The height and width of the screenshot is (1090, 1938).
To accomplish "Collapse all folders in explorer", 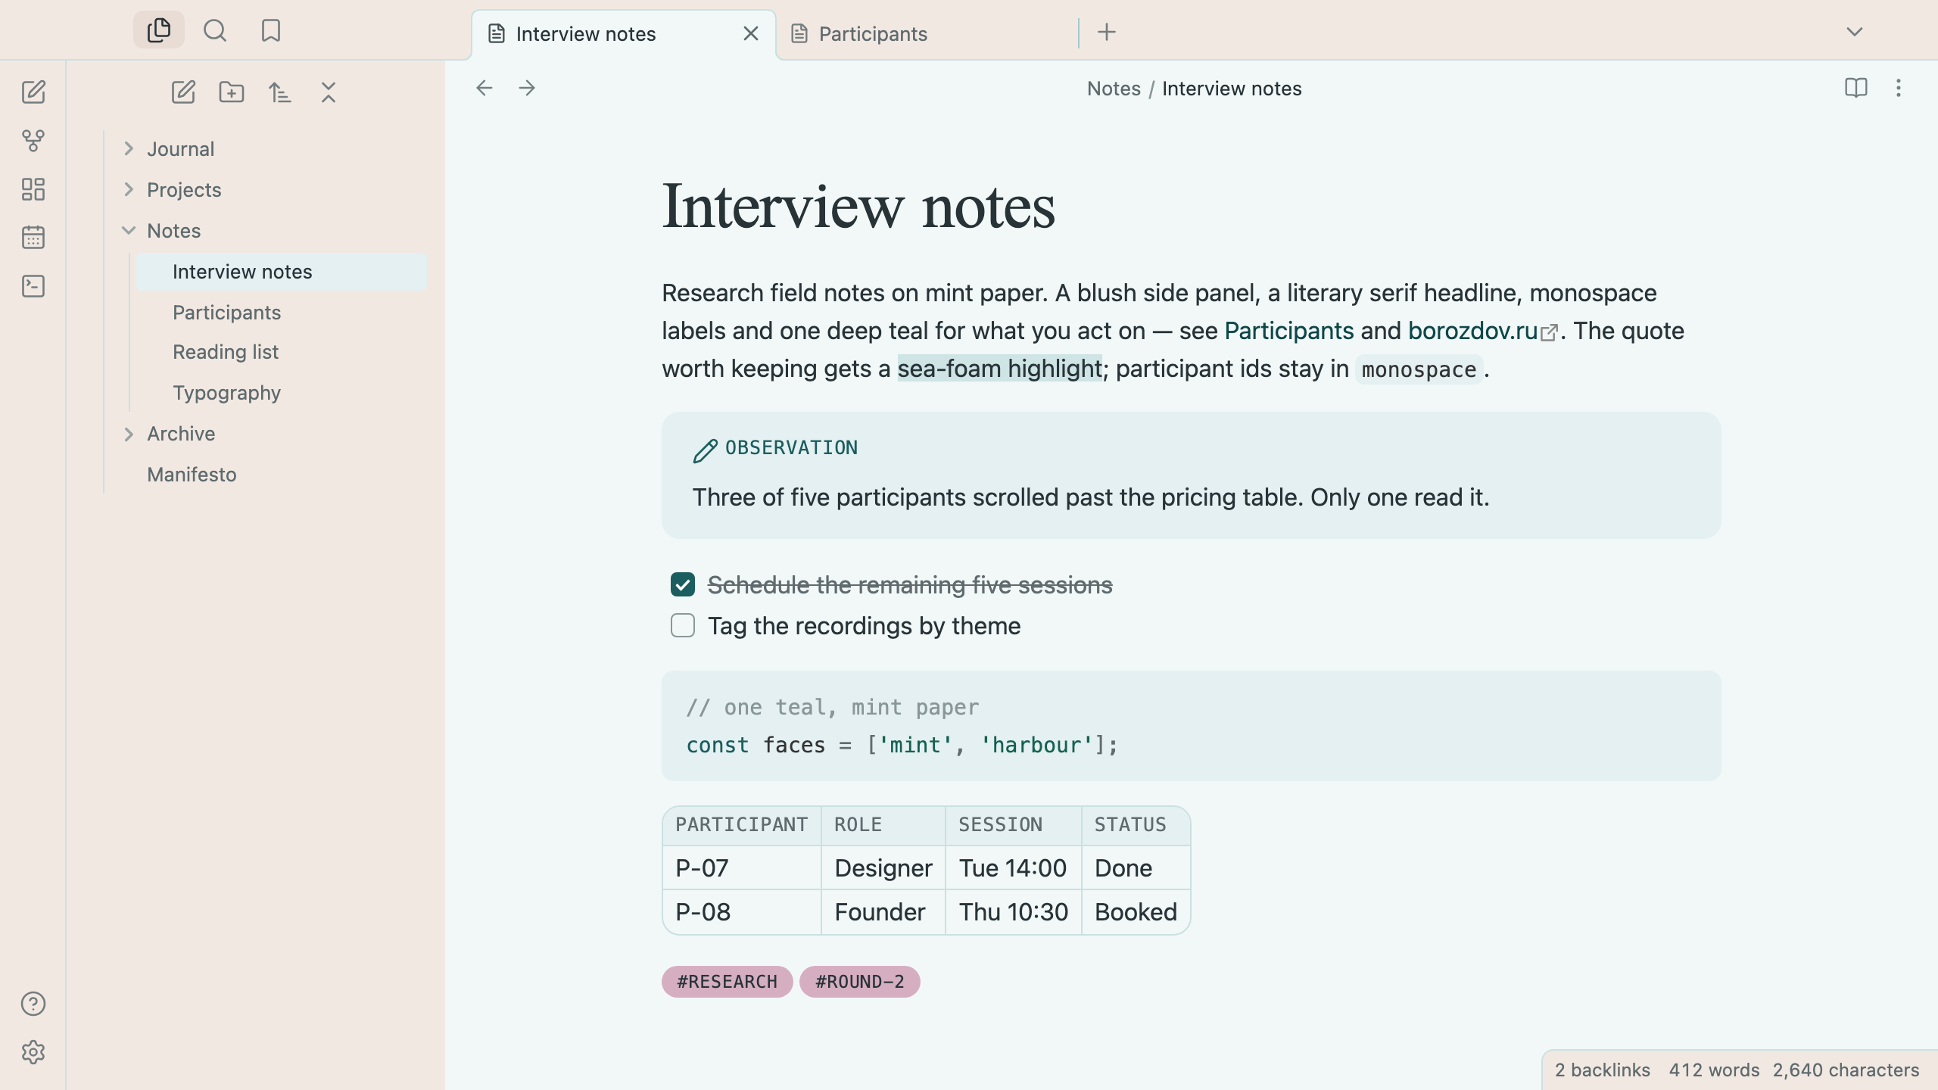I will (329, 92).
